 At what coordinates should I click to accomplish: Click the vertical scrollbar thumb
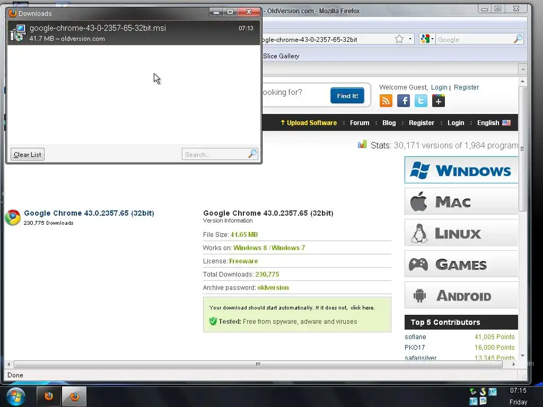pyautogui.click(x=522, y=149)
